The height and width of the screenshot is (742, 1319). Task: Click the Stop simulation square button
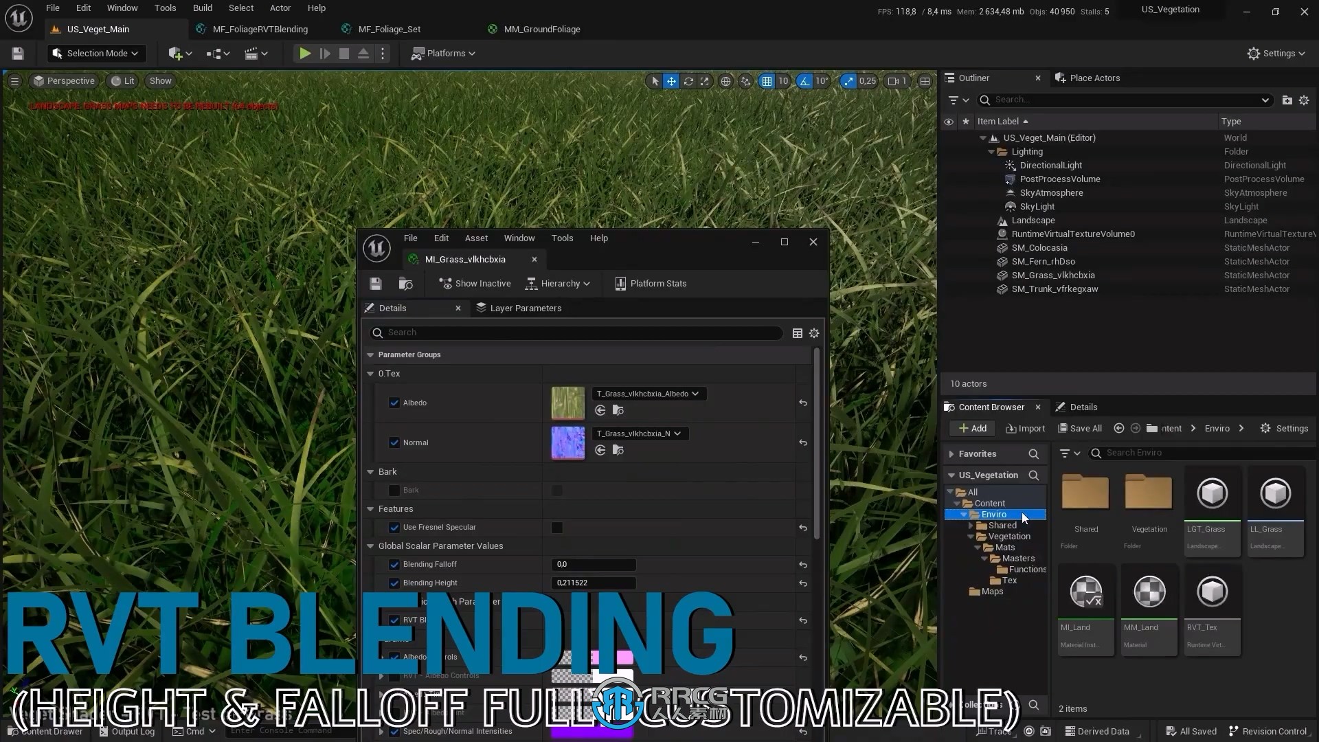tap(344, 54)
